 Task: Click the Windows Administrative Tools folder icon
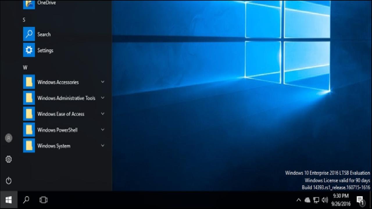tap(29, 98)
